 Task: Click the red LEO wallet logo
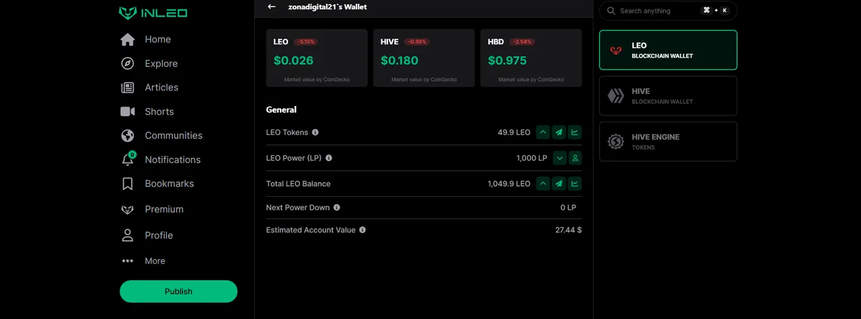click(x=615, y=50)
